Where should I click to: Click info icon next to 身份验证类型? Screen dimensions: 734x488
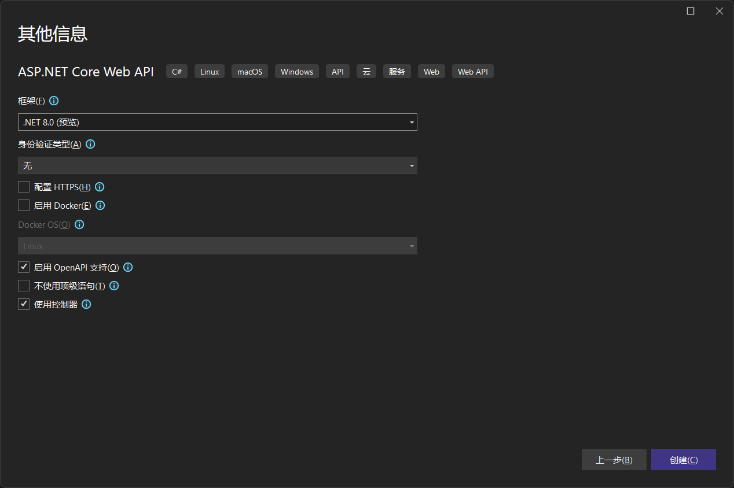[90, 144]
